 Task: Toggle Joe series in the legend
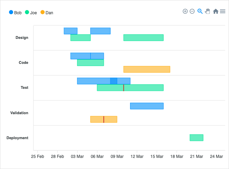pyautogui.click(x=33, y=13)
